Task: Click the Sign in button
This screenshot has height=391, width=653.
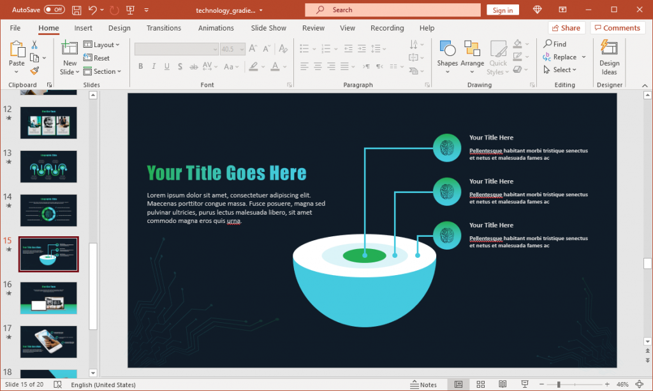Action: 504,10
